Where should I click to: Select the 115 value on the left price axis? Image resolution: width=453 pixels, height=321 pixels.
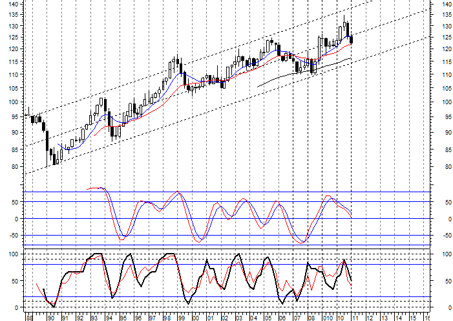coord(13,62)
